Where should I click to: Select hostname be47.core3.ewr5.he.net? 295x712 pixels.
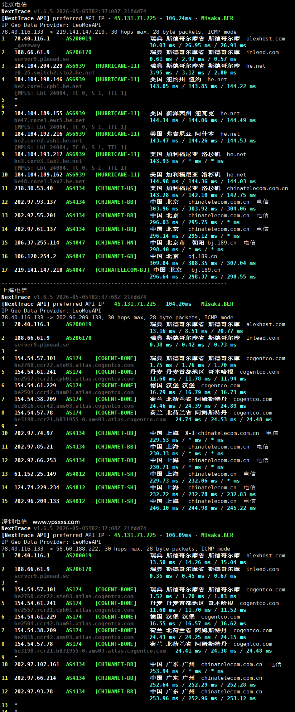click(50, 120)
